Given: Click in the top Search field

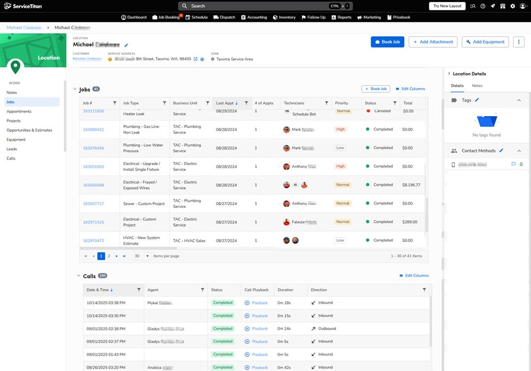Looking at the screenshot, I should pyautogui.click(x=255, y=6).
